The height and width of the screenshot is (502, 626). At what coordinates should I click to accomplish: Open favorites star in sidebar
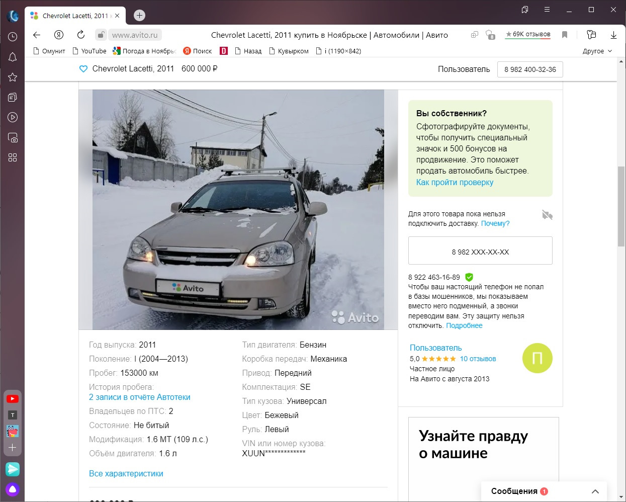click(13, 77)
